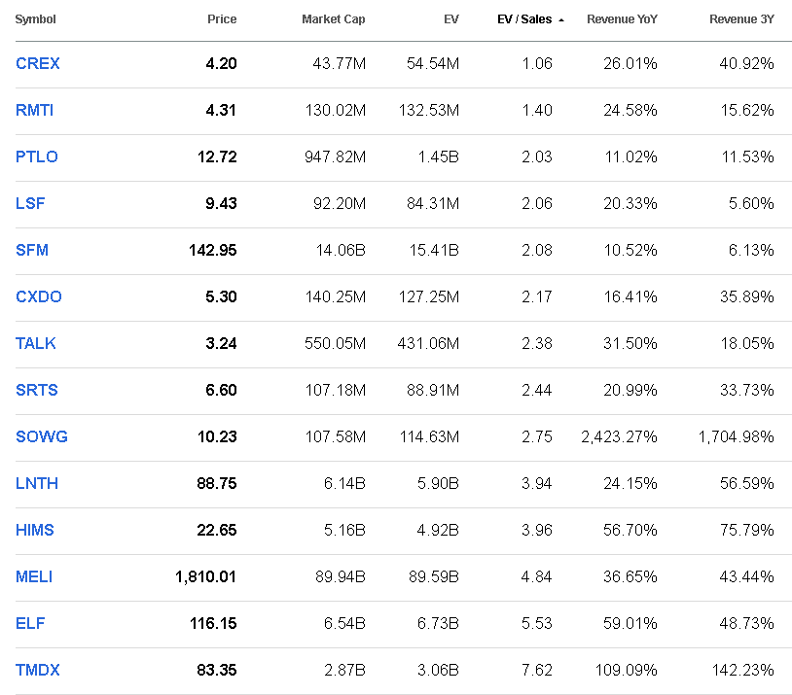
Task: Select LNTH revenue 3Y 56.59%
Action: coord(747,483)
